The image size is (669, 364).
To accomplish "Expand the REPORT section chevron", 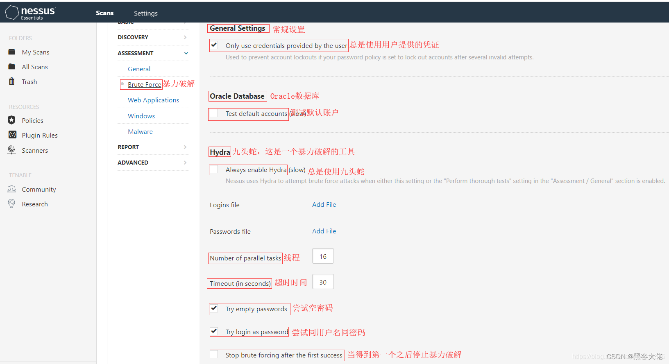I will coord(185,147).
